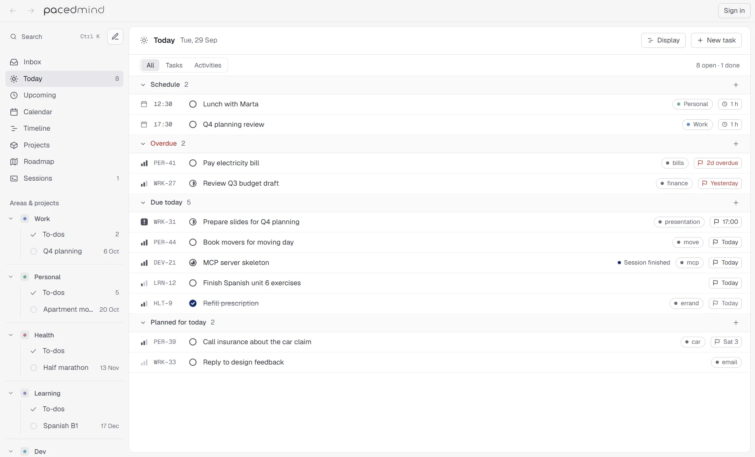Collapse the Schedule section
This screenshot has height=457, width=755.
143,85
